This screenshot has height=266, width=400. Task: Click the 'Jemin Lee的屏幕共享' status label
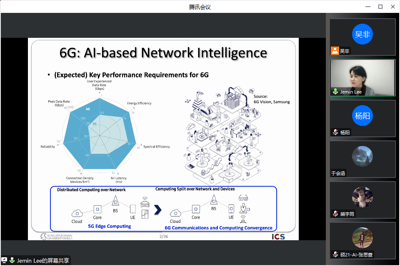click(x=43, y=261)
